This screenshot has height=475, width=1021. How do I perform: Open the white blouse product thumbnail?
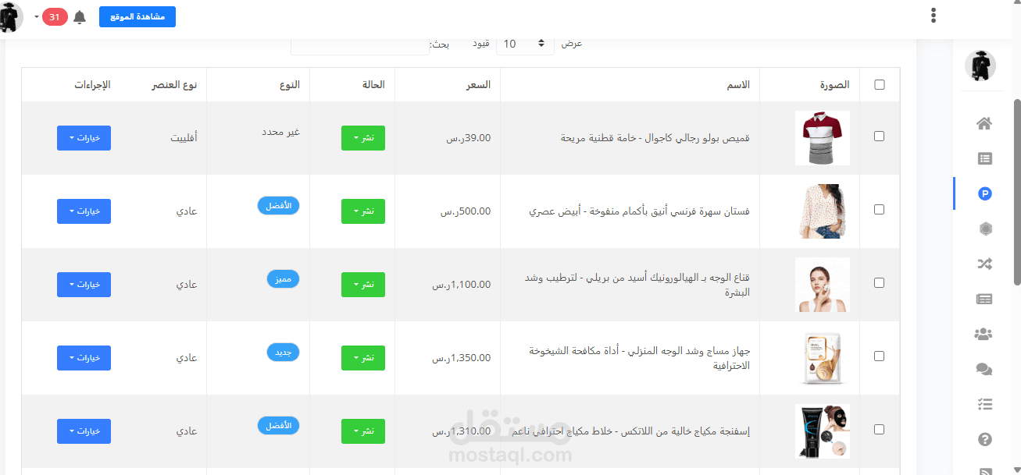[x=823, y=211]
